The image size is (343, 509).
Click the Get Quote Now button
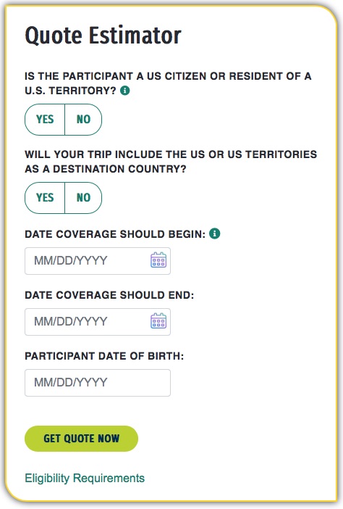click(x=81, y=438)
